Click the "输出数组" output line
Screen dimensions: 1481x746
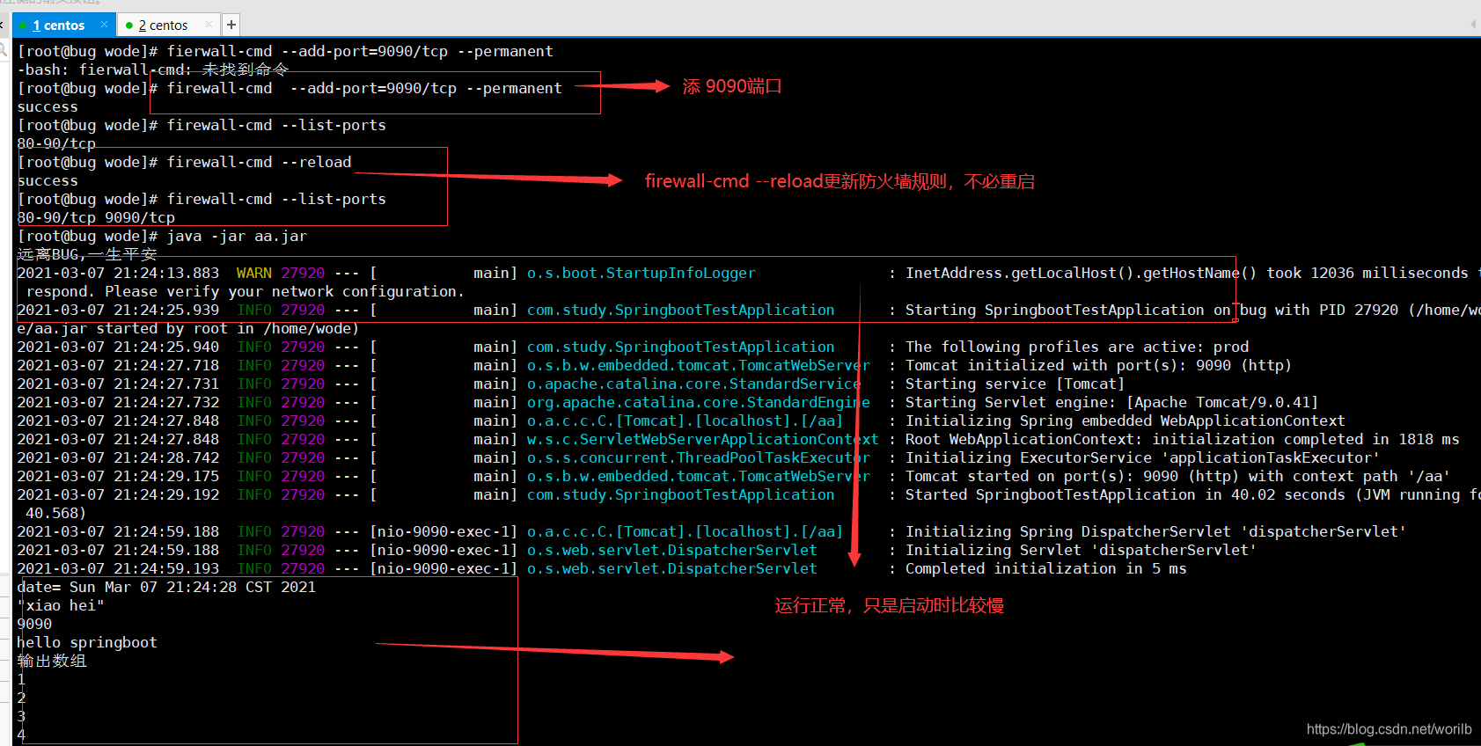[52, 661]
